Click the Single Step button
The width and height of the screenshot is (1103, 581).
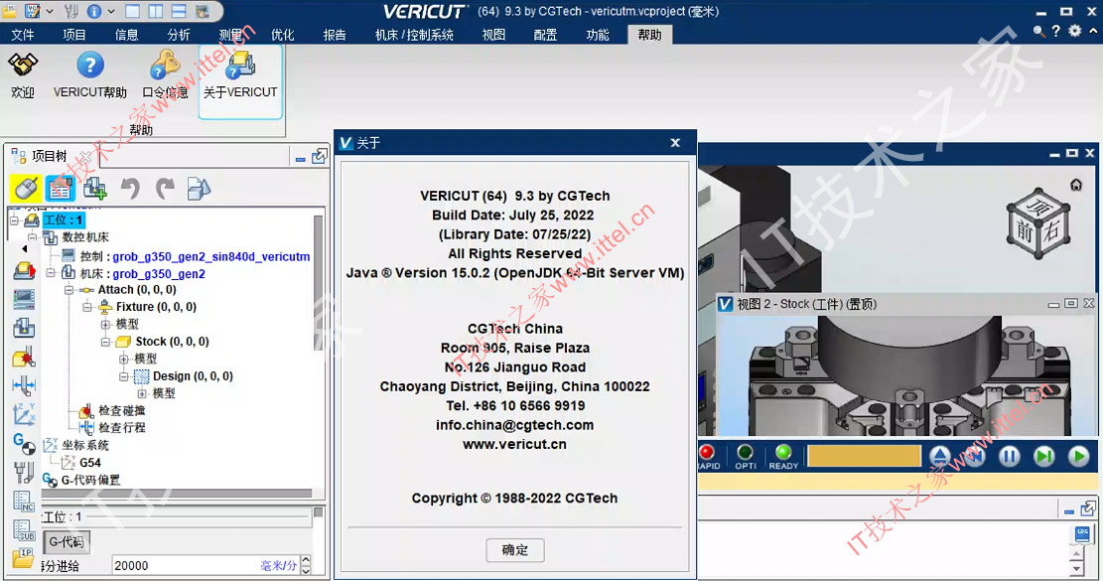click(x=1043, y=457)
